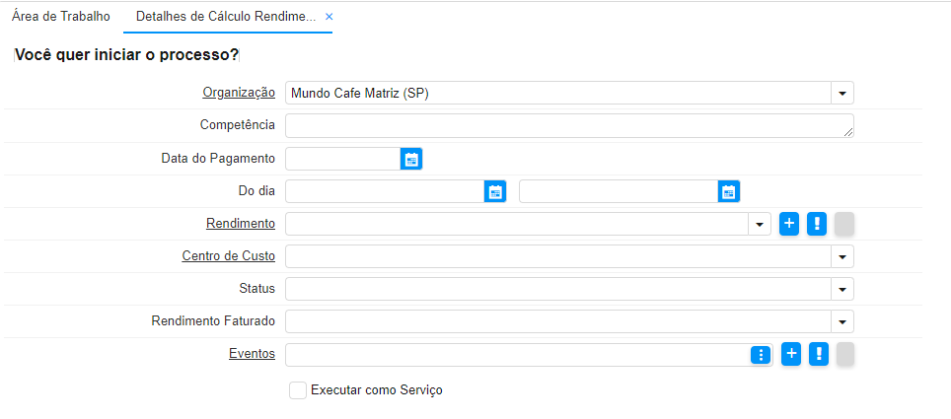Click exclamation icon in Rendimento row
The width and height of the screenshot is (951, 419).
(817, 224)
